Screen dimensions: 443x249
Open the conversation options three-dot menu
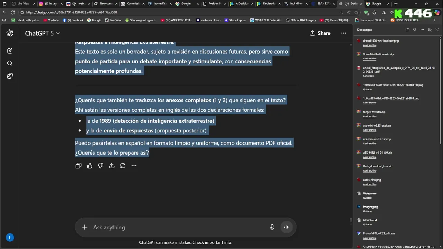click(344, 33)
